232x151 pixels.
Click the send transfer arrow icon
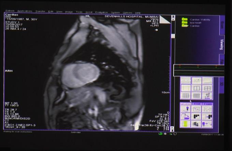click(207, 124)
